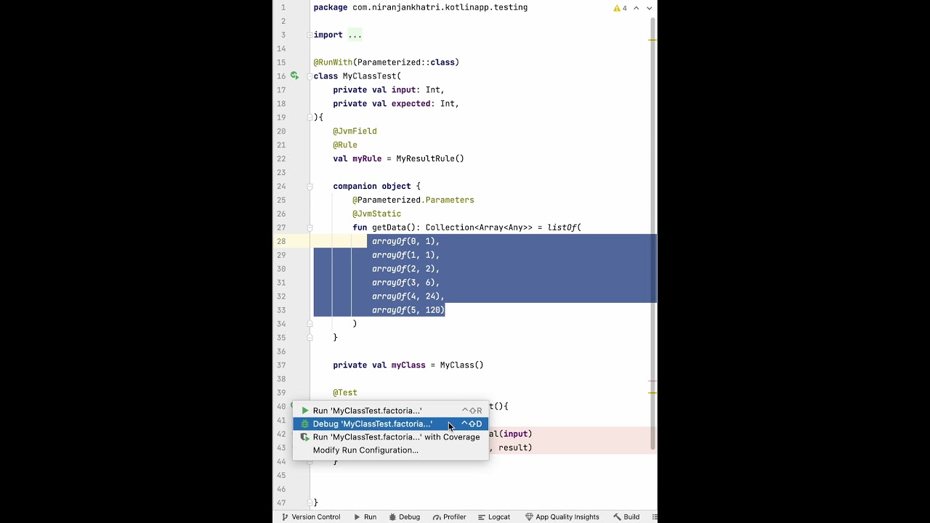
Task: Open the partially visible tool window at bar's right end
Action: 655,517
